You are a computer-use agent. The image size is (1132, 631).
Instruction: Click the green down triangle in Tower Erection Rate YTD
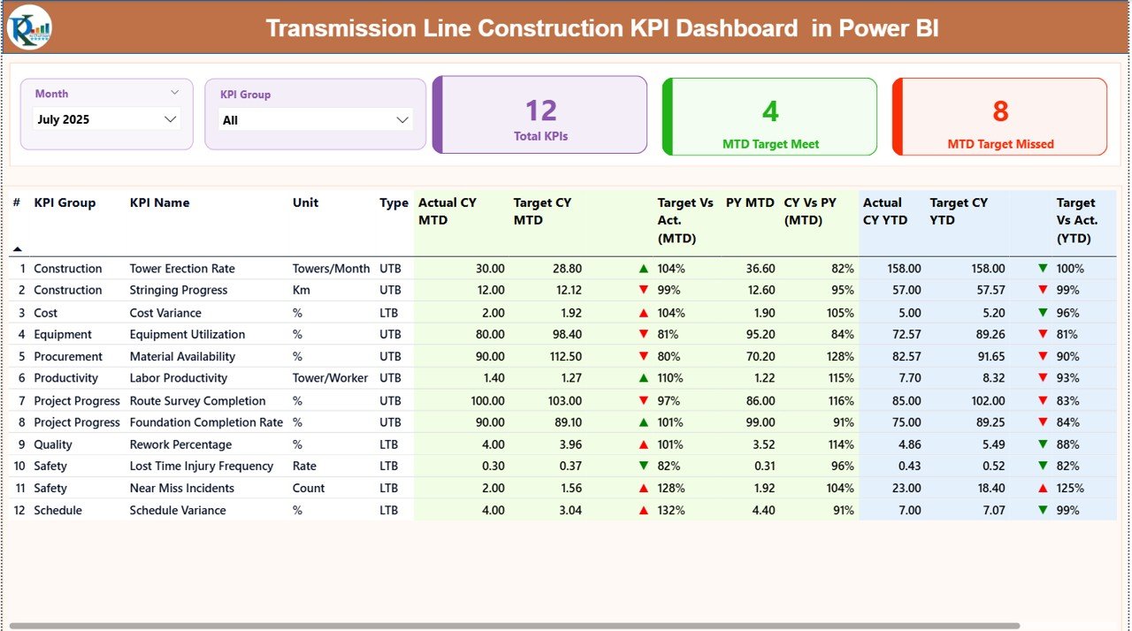tap(1044, 268)
